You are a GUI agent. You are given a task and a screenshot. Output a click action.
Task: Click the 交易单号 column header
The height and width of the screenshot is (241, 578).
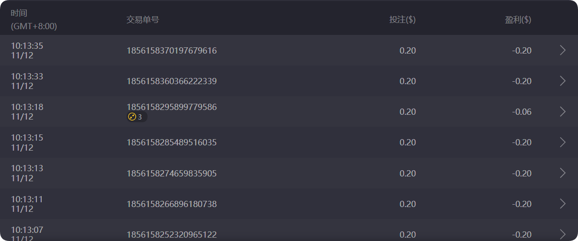(x=143, y=20)
